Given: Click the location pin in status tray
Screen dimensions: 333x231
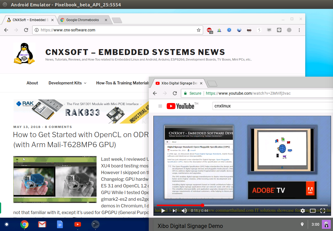Looking at the screenshot, I should coord(302,224).
